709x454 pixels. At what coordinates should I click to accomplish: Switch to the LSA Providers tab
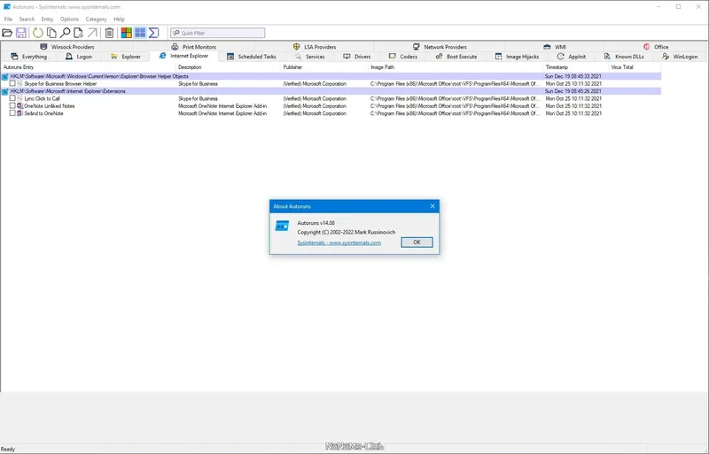[x=315, y=47]
